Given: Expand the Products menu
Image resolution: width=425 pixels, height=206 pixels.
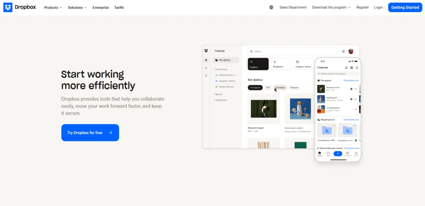Looking at the screenshot, I should point(53,7).
